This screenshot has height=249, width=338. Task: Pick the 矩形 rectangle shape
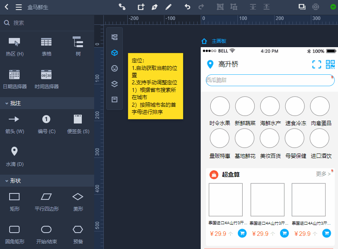coord(14,202)
